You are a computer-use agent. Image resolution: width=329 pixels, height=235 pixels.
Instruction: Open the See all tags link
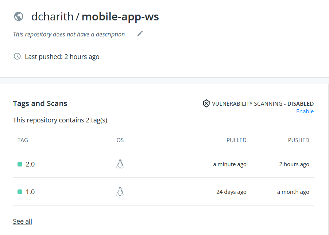pos(23,221)
